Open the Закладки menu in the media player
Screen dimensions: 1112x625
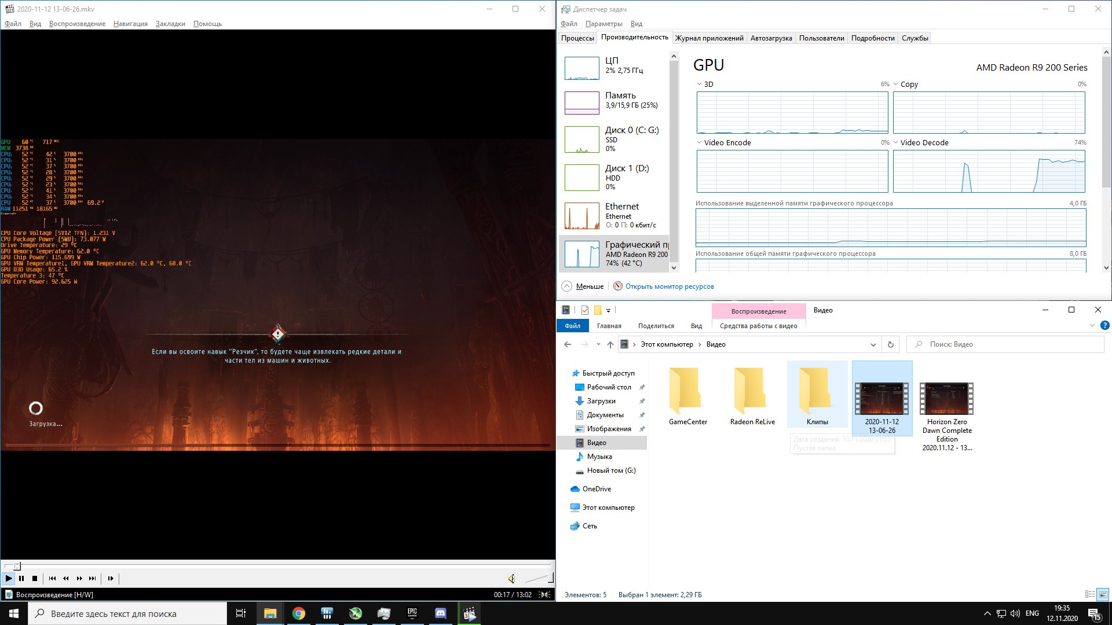coord(170,24)
